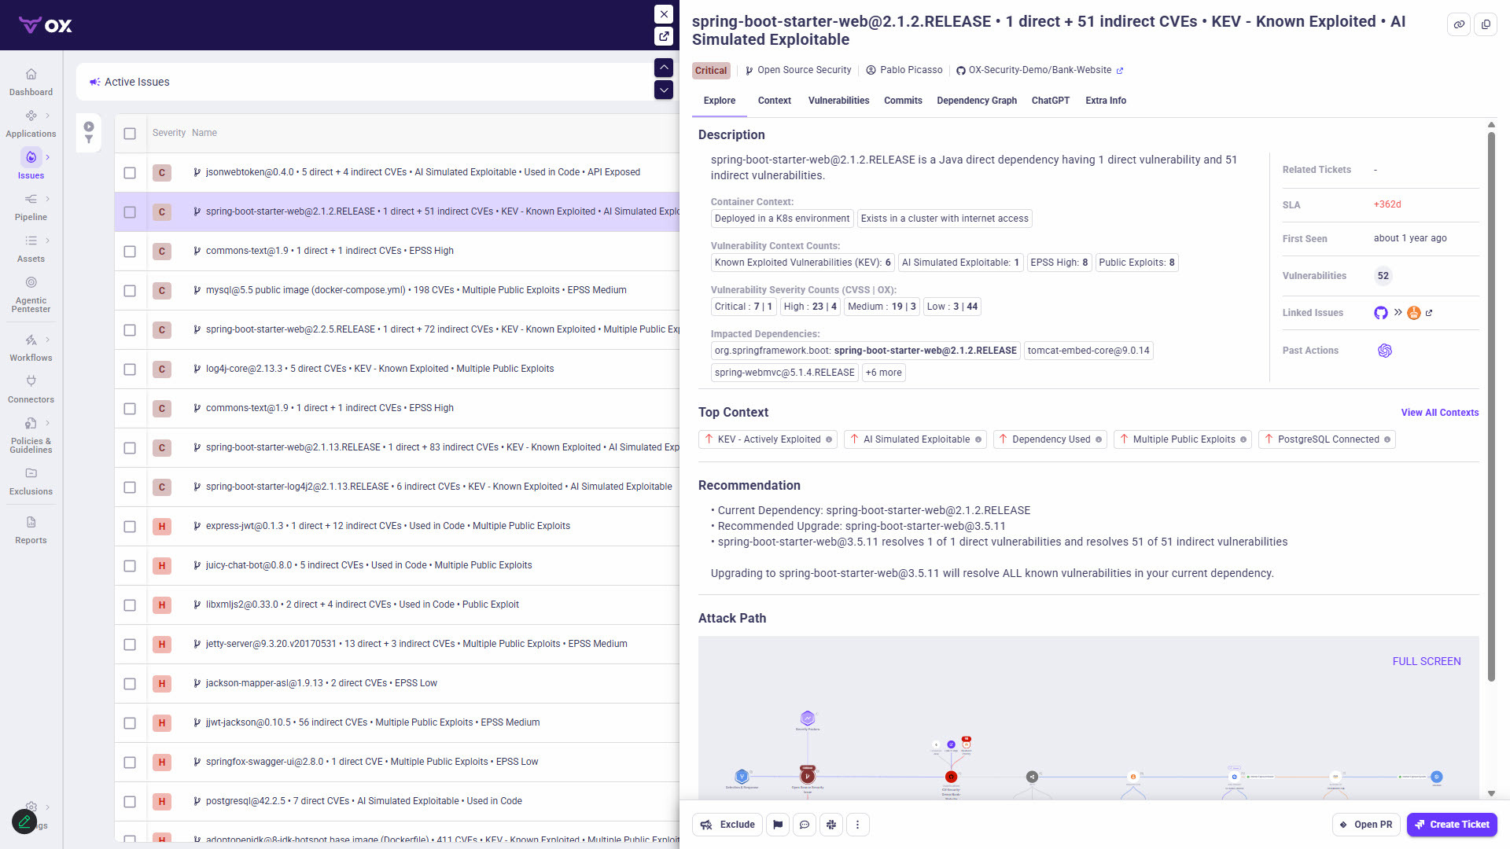Viewport: 1510px width, 849px height.
Task: Open the Dashboard sidebar icon
Action: [31, 75]
